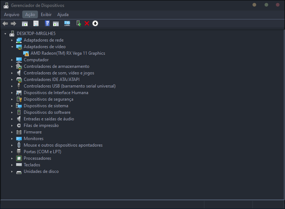This screenshot has height=209, width=285.
Task: Click the Adaptadores de rede icon
Action: coord(19,40)
